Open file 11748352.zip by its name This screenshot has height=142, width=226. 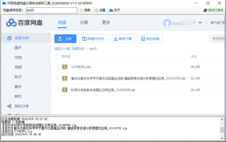click(81, 67)
